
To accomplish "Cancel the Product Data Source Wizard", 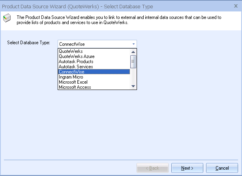I will point(222,168).
